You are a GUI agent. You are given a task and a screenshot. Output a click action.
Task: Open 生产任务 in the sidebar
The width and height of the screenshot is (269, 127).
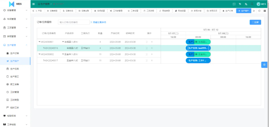tap(15, 69)
